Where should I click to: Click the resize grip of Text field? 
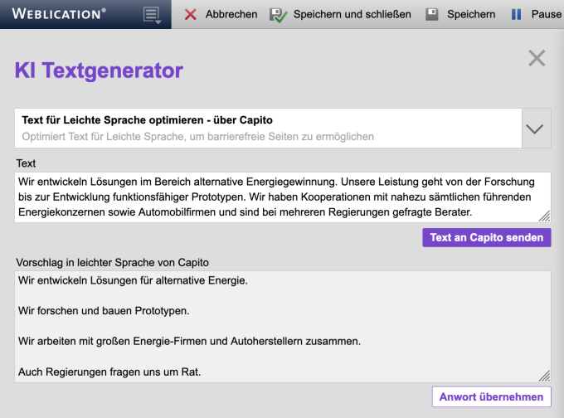point(545,216)
